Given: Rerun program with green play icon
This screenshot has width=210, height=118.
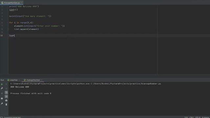Looking at the screenshot, I should coord(2,84).
